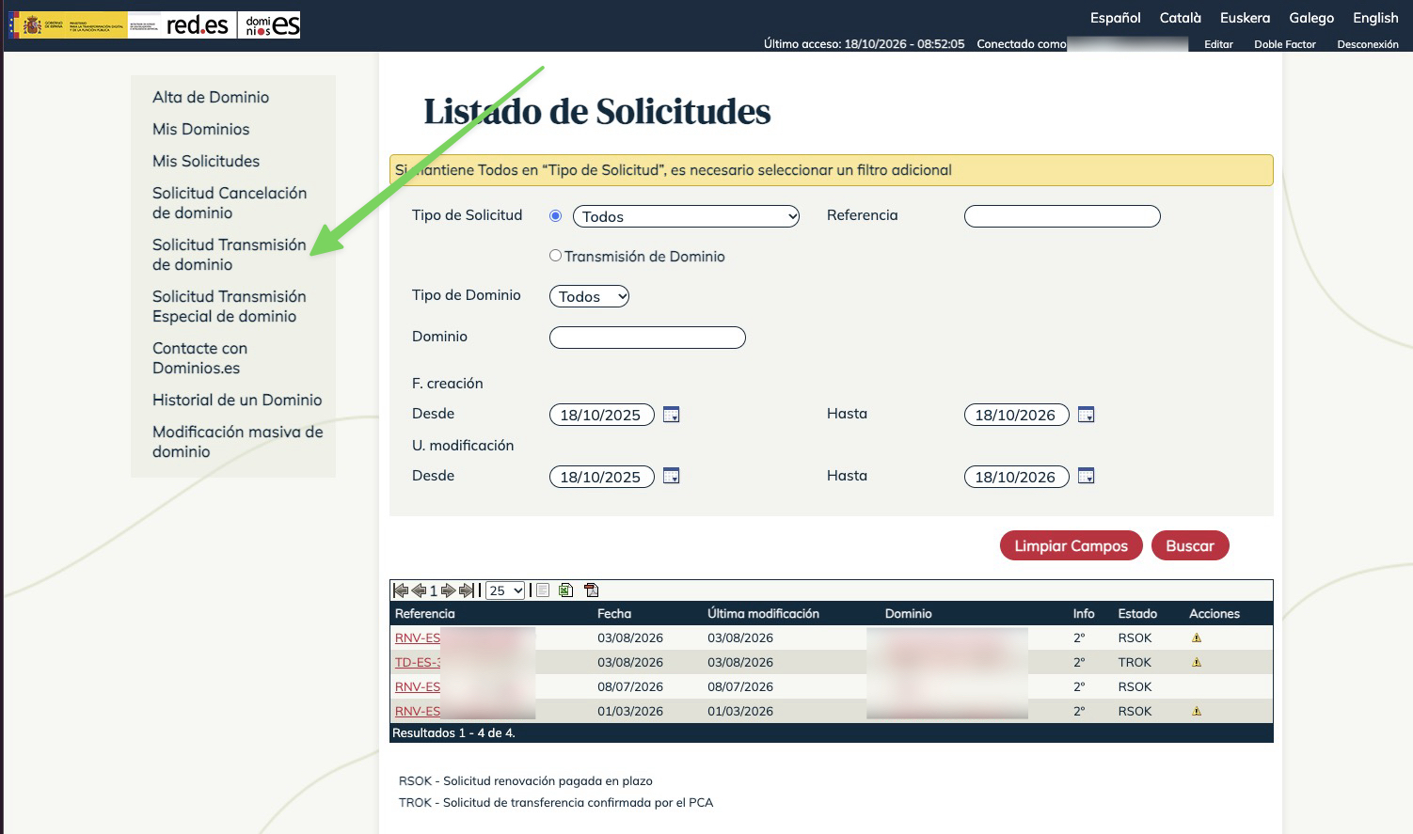Select Transmisión de Dominio radio option

tap(555, 256)
